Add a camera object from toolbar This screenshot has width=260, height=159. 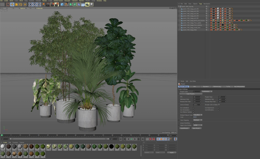click(x=87, y=4)
